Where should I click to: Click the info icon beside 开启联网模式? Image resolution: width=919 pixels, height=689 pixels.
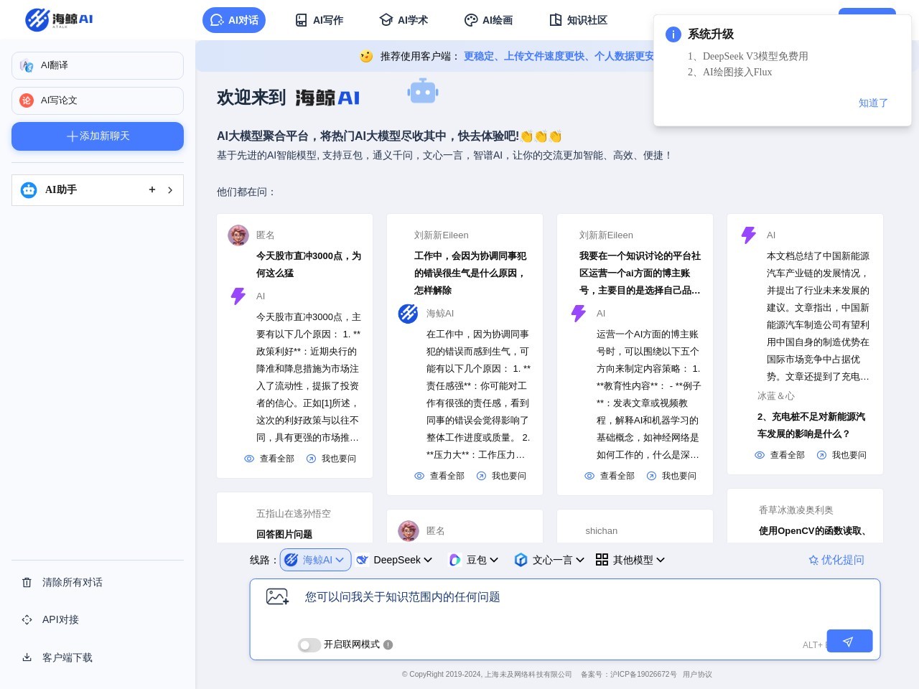pos(388,645)
